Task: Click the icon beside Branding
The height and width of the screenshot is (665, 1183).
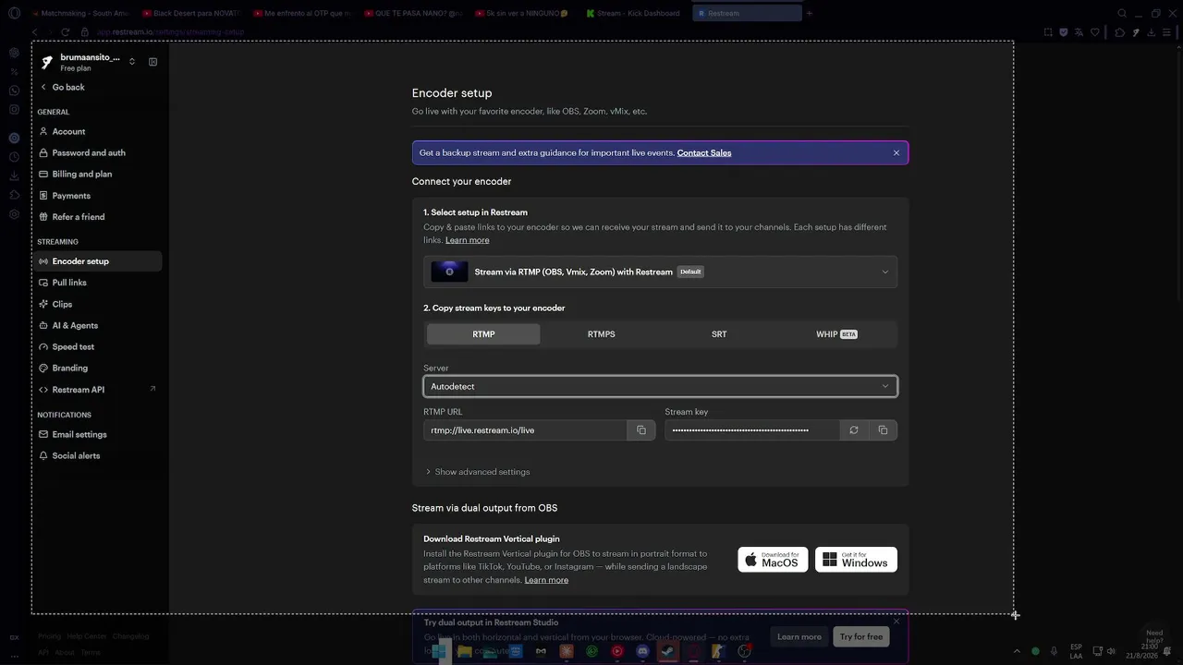Action: [x=43, y=369]
